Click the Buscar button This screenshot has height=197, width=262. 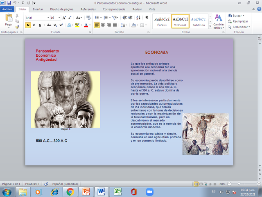[236, 16]
